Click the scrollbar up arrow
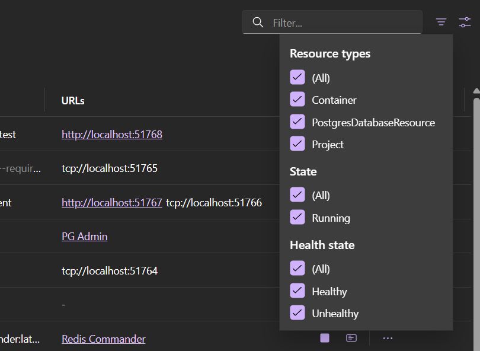Screen dimensions: 480x351 click(x=476, y=91)
